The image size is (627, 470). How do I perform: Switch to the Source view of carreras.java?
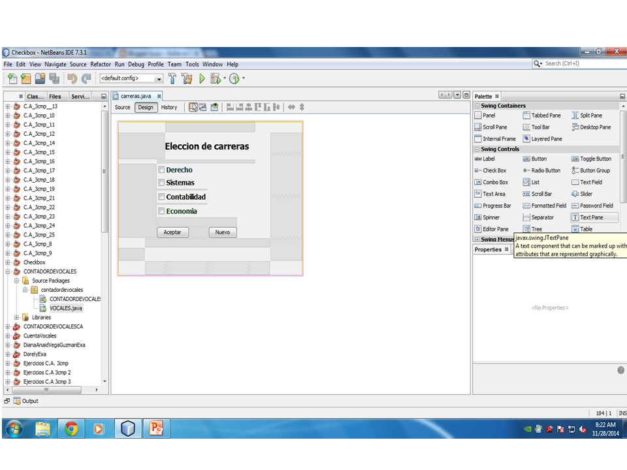(122, 108)
